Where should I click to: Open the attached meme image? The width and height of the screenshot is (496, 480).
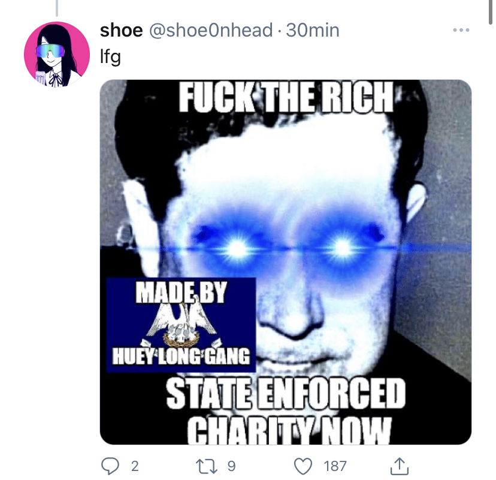point(286,262)
